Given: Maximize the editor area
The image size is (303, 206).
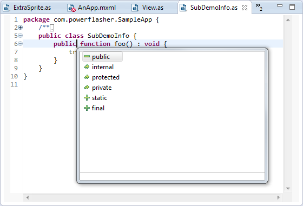Looking at the screenshot, I should point(292,7).
